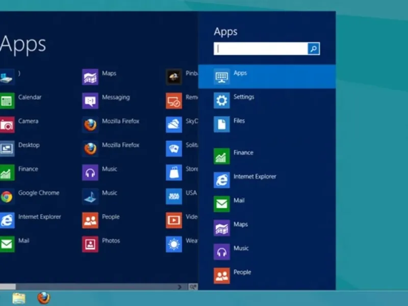The height and width of the screenshot is (306, 408).
Task: Launch Desktop from the Apps list
Action: pos(20,148)
